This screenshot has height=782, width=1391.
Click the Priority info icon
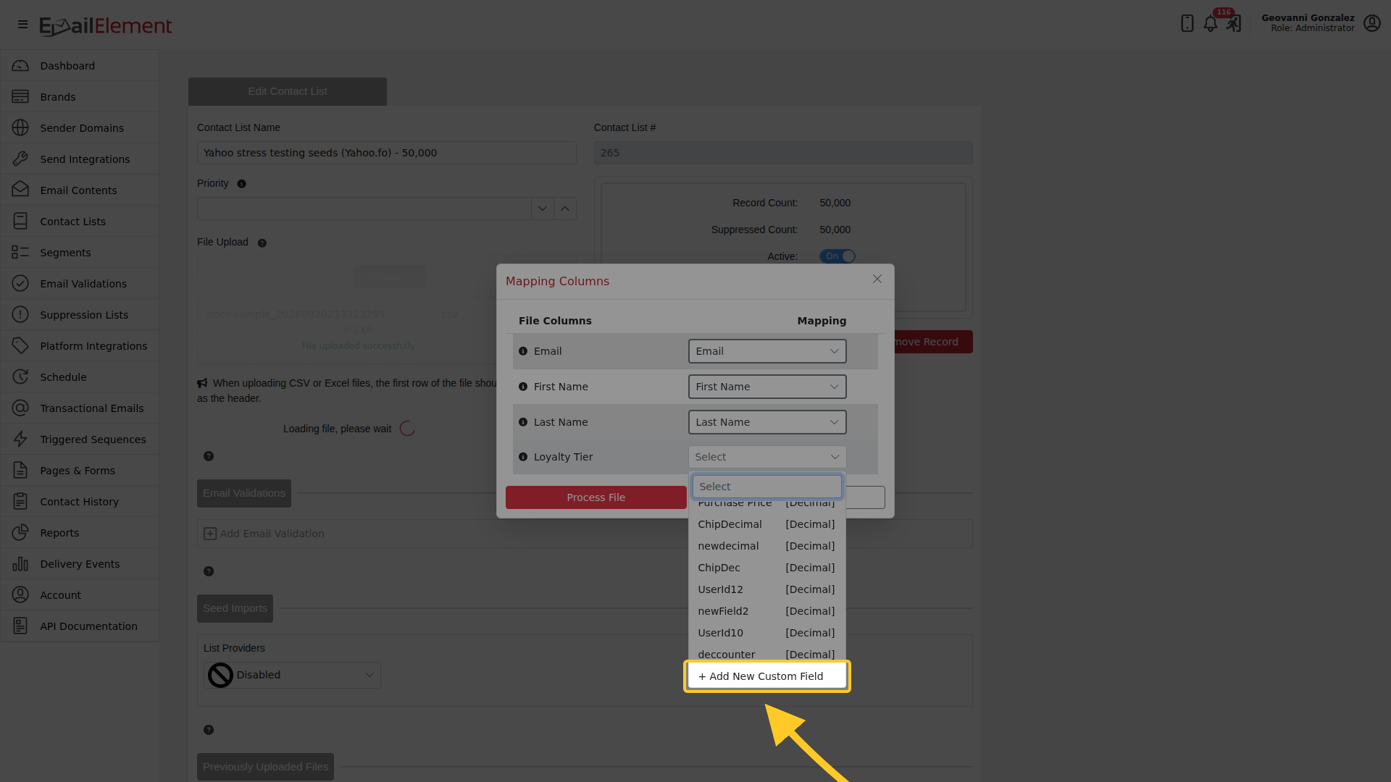coord(241,184)
